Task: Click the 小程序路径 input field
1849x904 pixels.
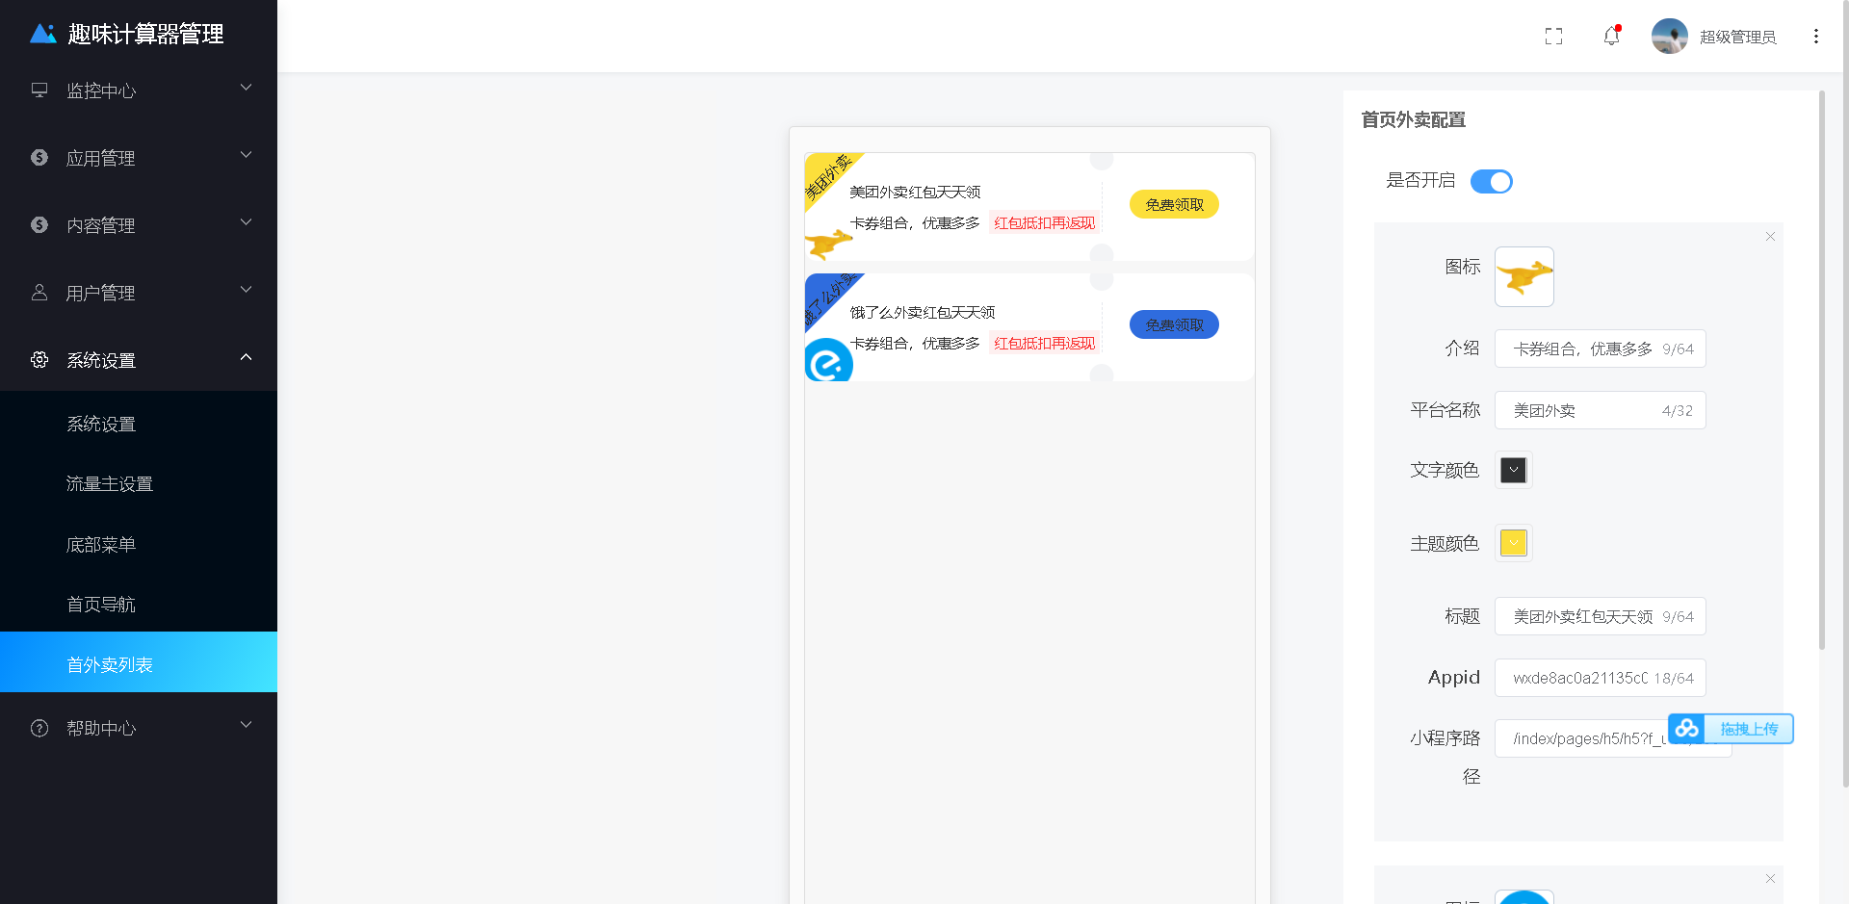Action: coord(1613,738)
